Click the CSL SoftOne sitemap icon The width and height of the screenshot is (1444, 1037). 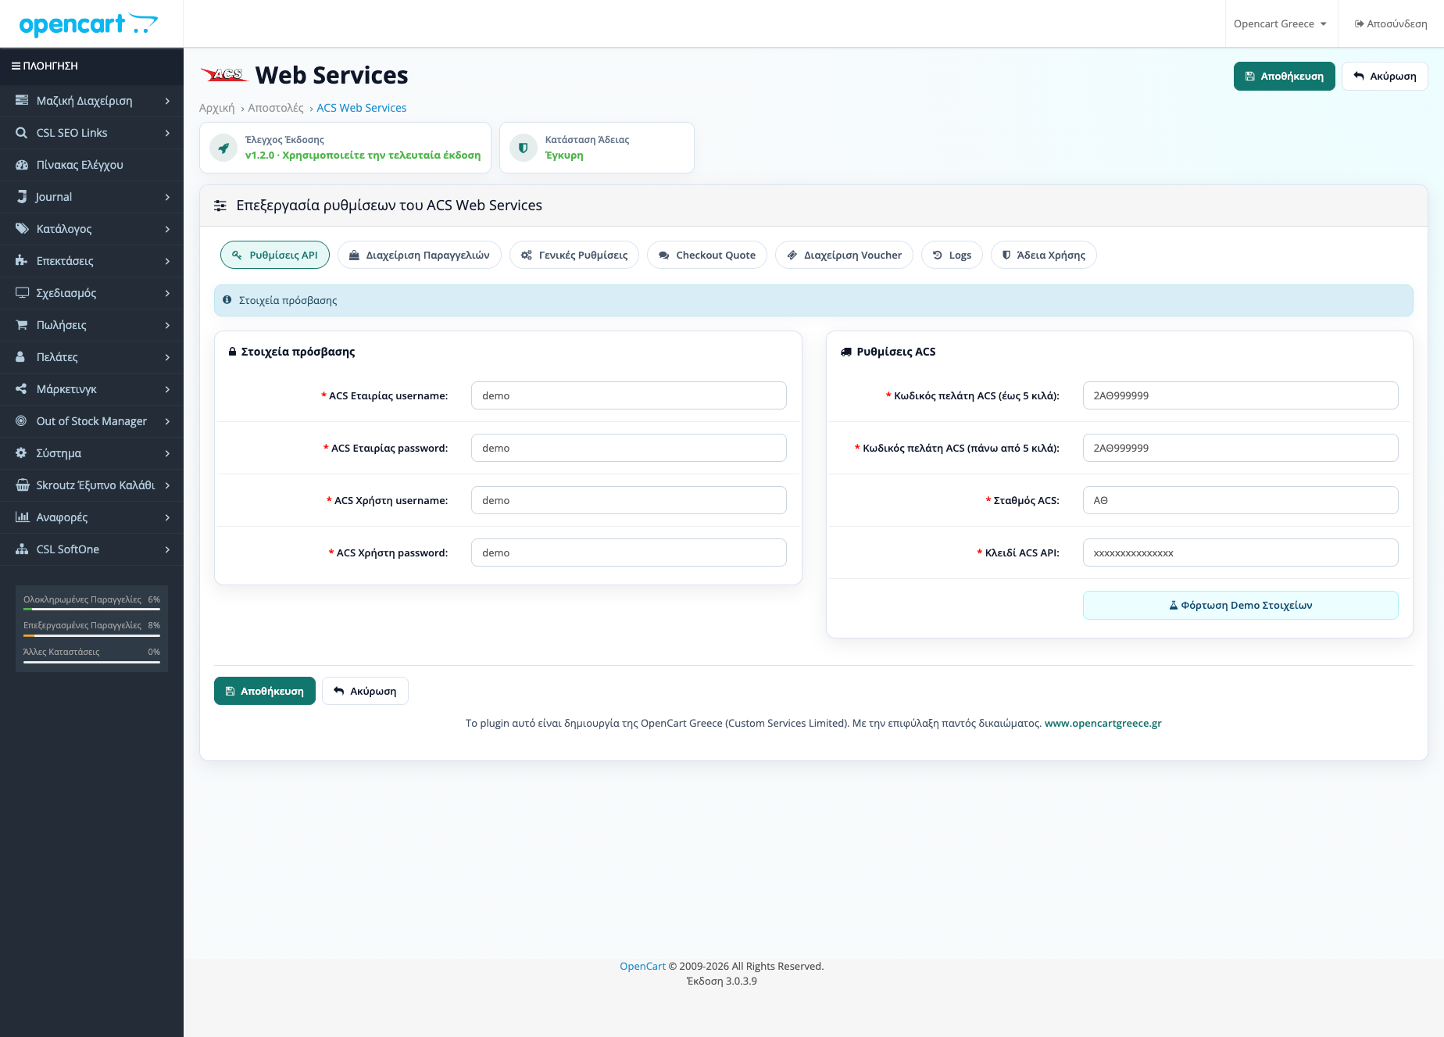click(22, 549)
